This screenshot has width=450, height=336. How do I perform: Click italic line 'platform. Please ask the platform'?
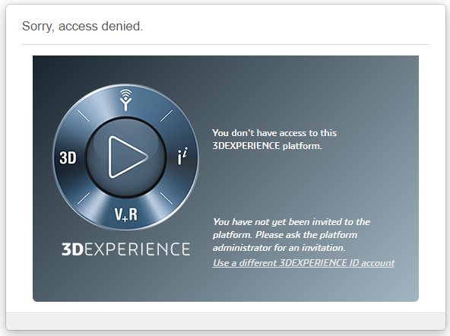point(285,235)
